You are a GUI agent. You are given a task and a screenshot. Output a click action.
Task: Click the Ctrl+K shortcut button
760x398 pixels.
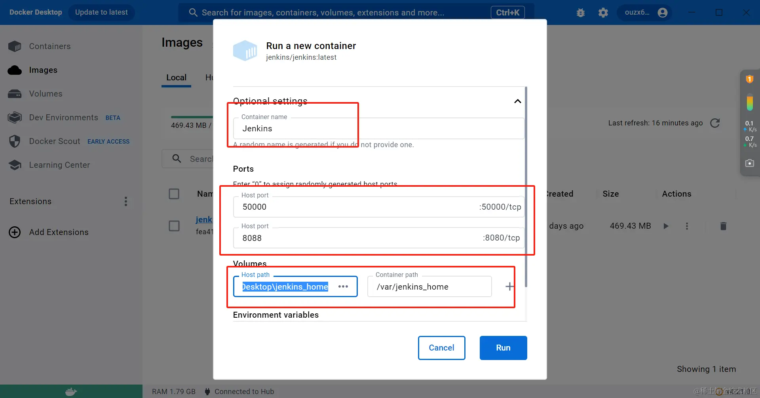pyautogui.click(x=508, y=13)
